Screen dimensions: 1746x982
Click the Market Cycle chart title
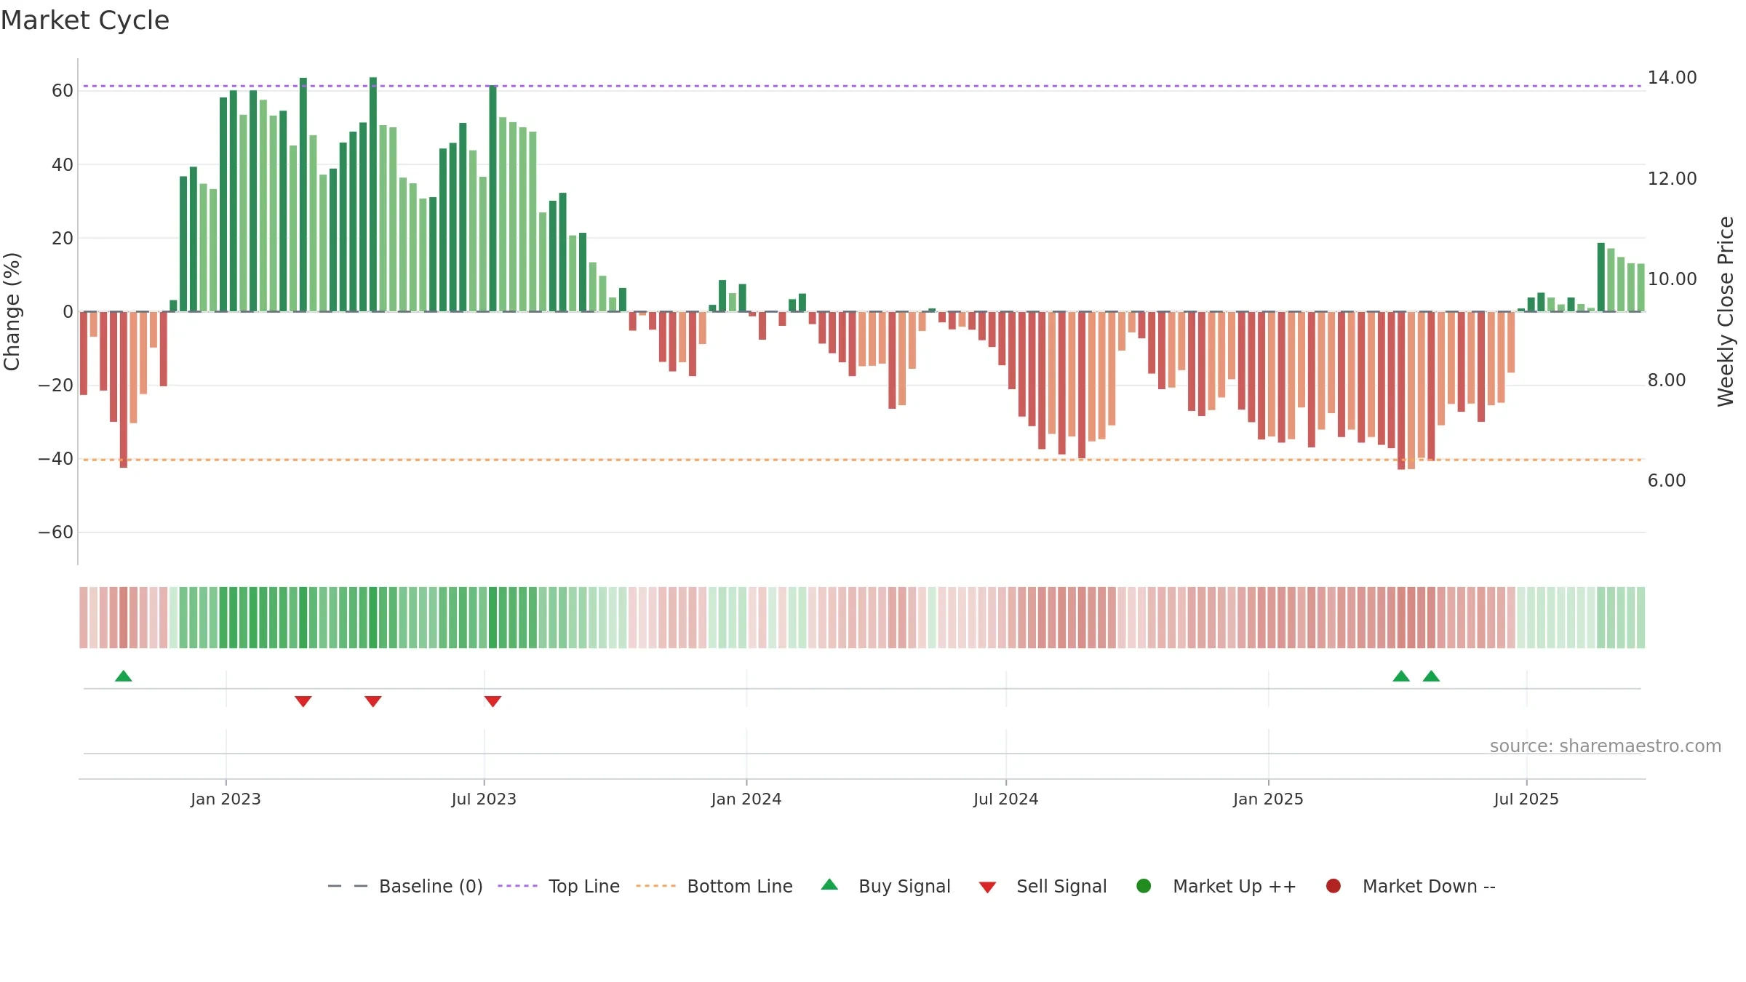(85, 20)
